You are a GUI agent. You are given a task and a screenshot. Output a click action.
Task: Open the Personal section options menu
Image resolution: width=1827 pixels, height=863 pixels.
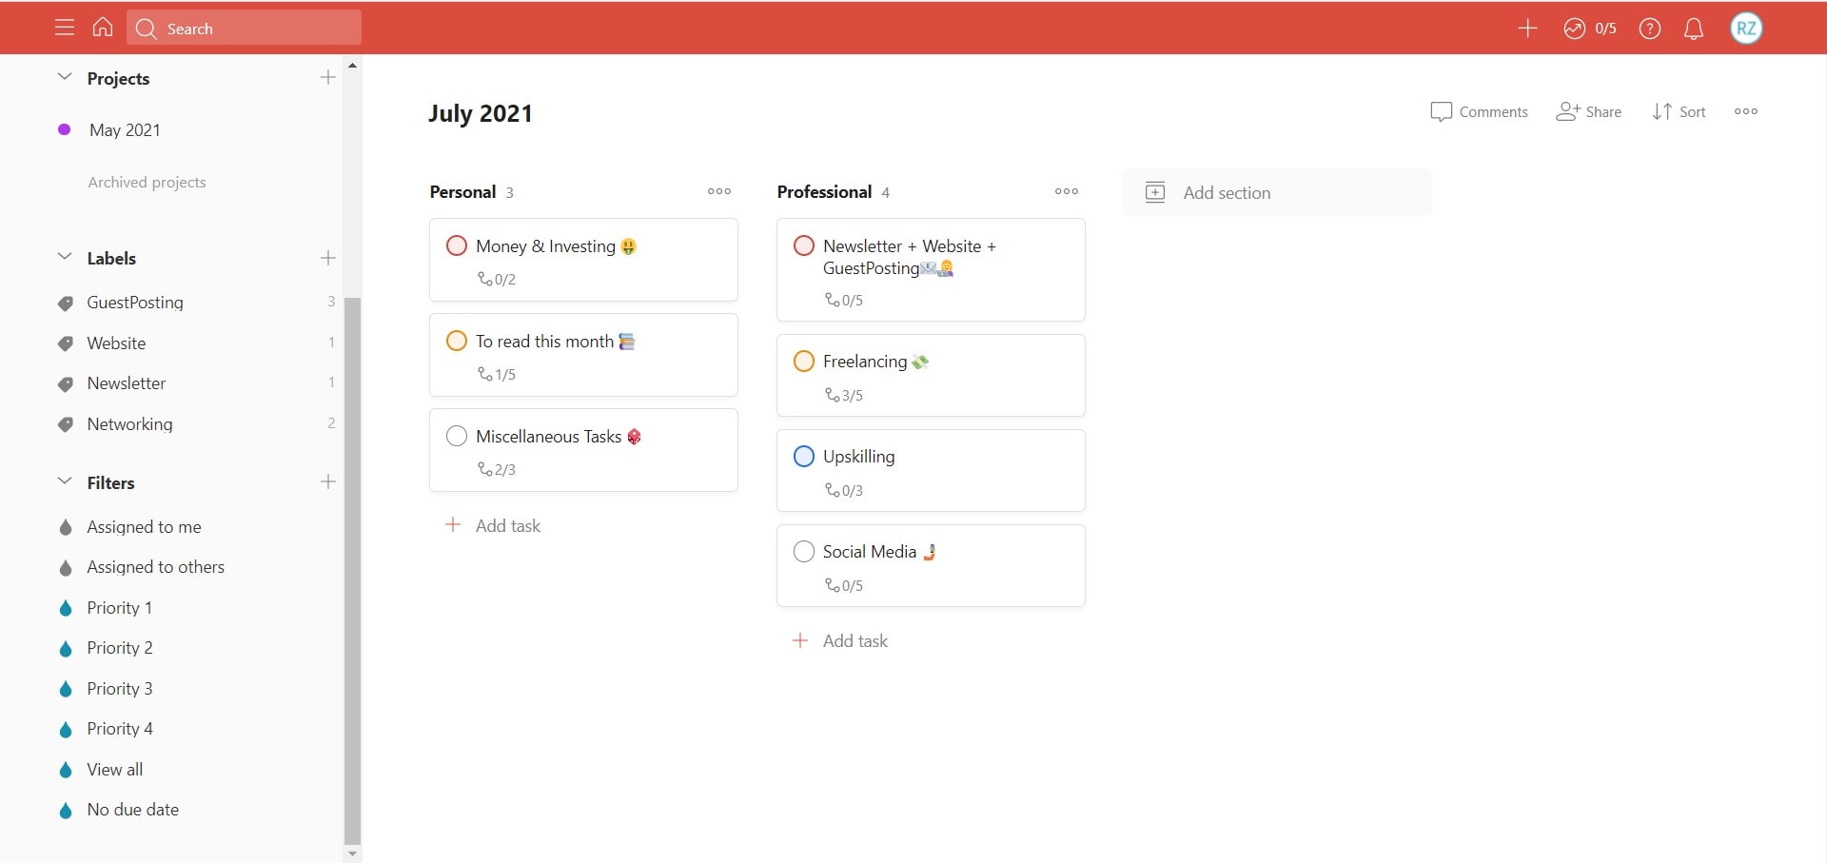(719, 191)
